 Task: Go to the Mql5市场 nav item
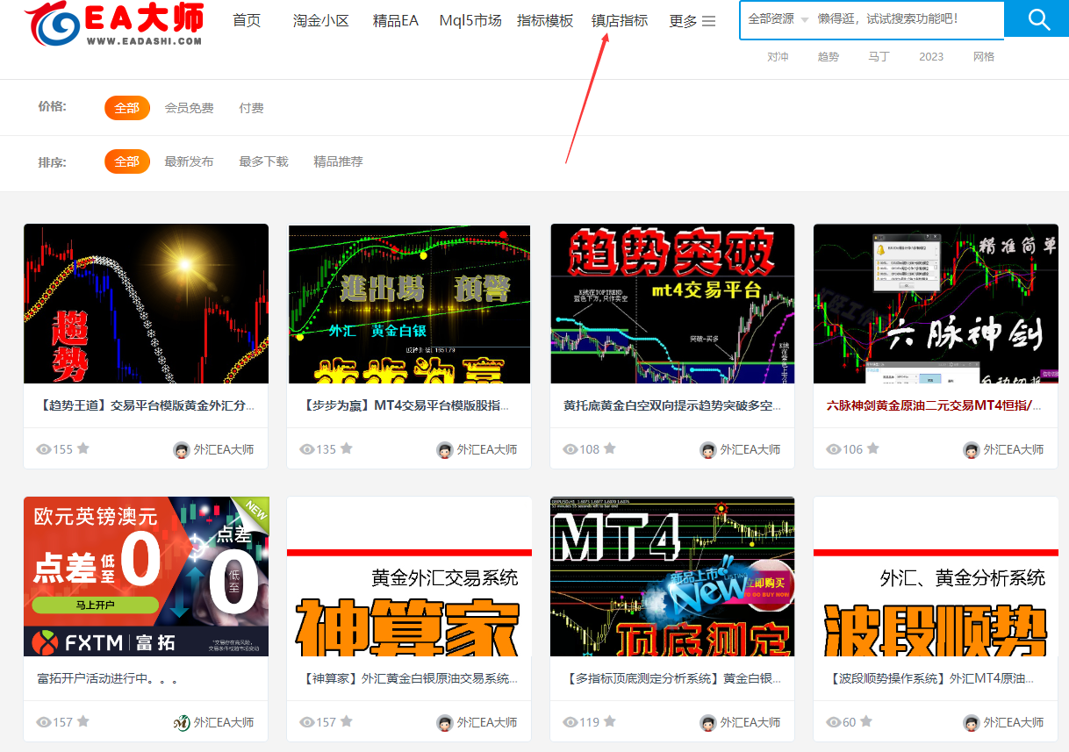click(470, 20)
